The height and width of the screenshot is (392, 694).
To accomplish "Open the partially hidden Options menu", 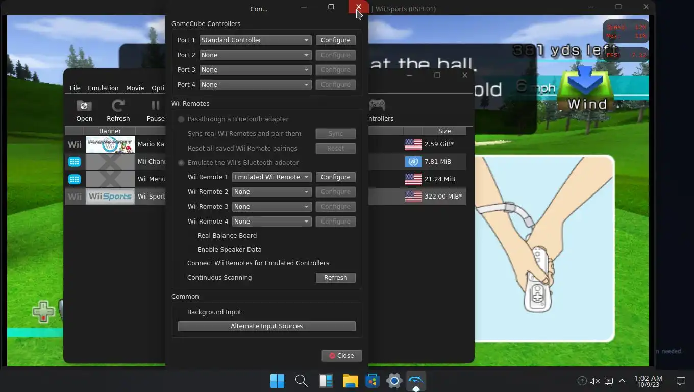I will [x=158, y=88].
